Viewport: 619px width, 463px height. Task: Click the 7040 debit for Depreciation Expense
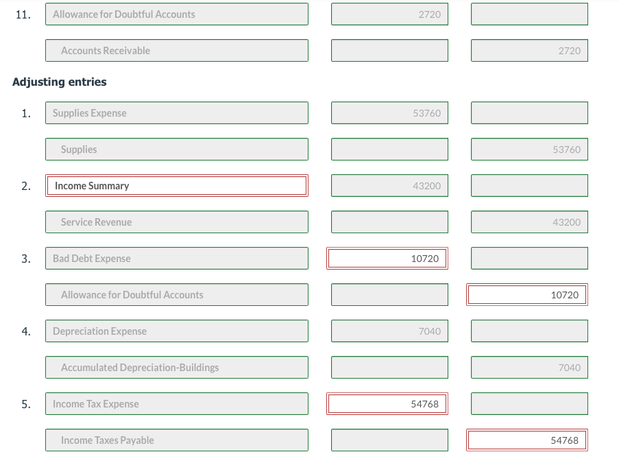389,331
